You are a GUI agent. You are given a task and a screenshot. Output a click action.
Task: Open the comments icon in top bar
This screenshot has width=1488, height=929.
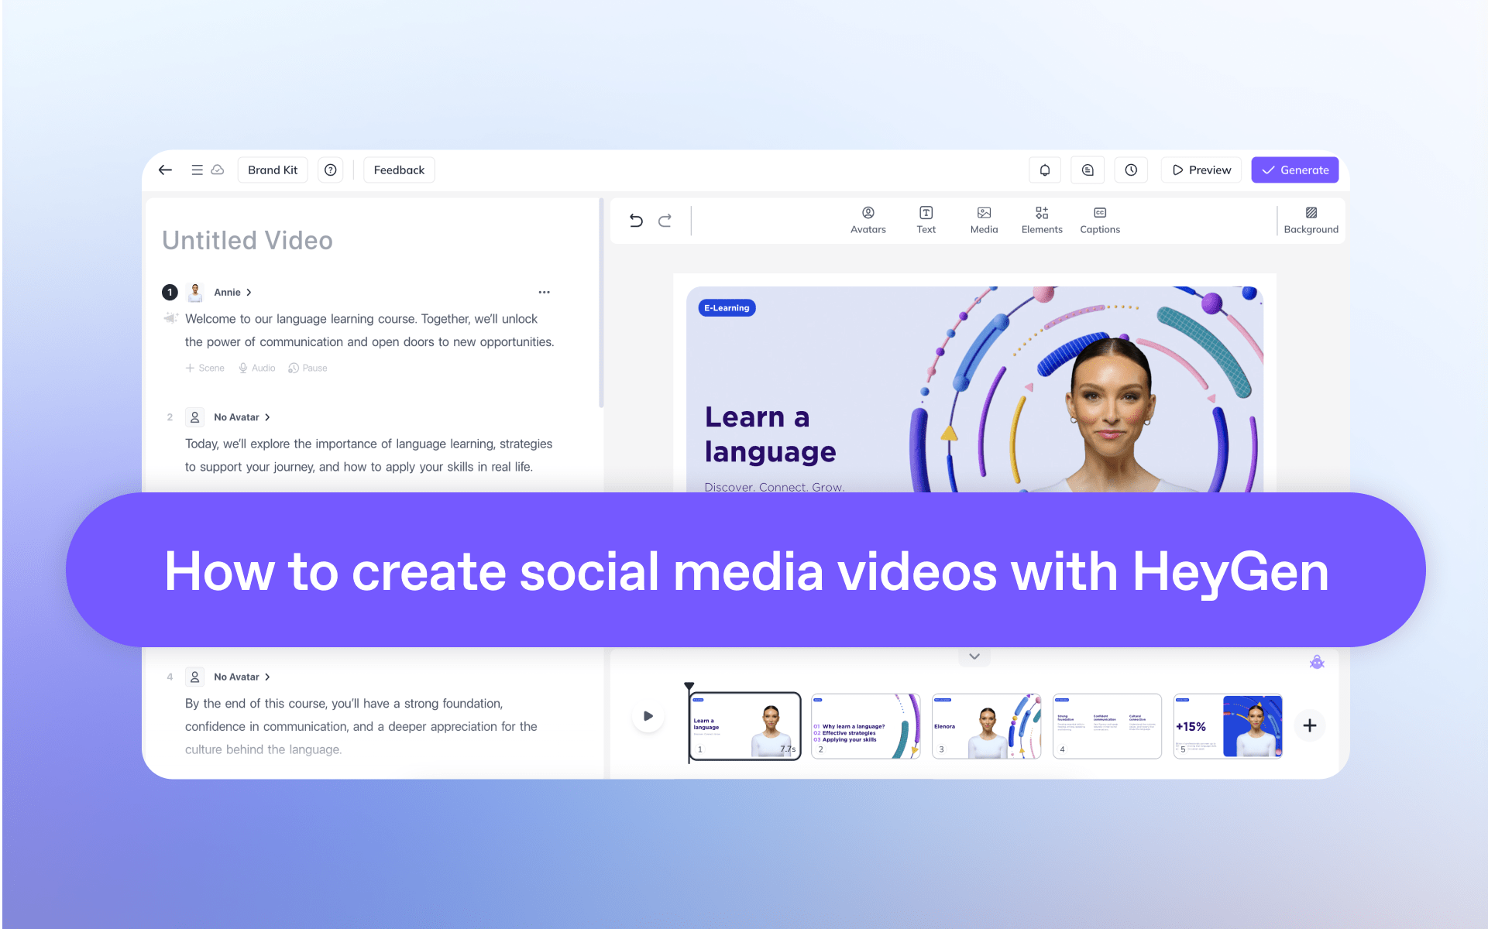(1088, 170)
